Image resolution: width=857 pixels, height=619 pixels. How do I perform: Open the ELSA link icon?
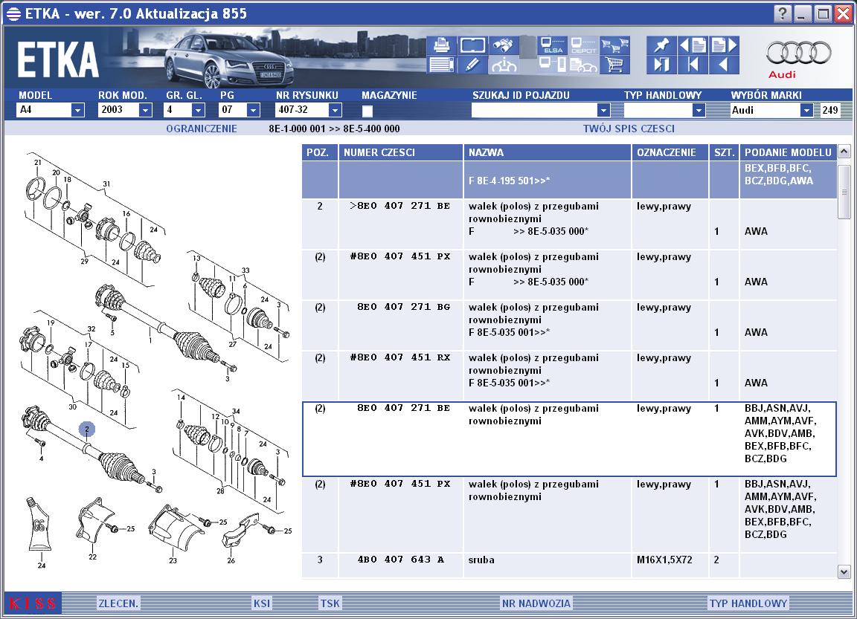click(x=552, y=45)
